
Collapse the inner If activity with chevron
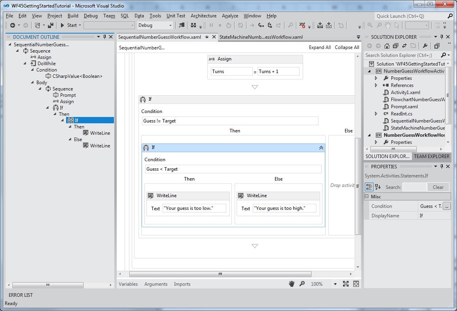321,147
